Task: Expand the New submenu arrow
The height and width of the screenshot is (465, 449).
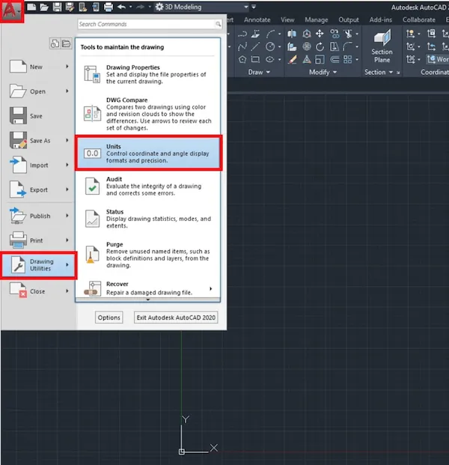Action: pyautogui.click(x=67, y=67)
